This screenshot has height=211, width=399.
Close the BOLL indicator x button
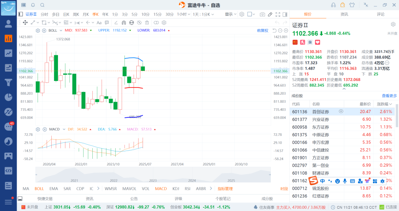pyautogui.click(x=44, y=31)
